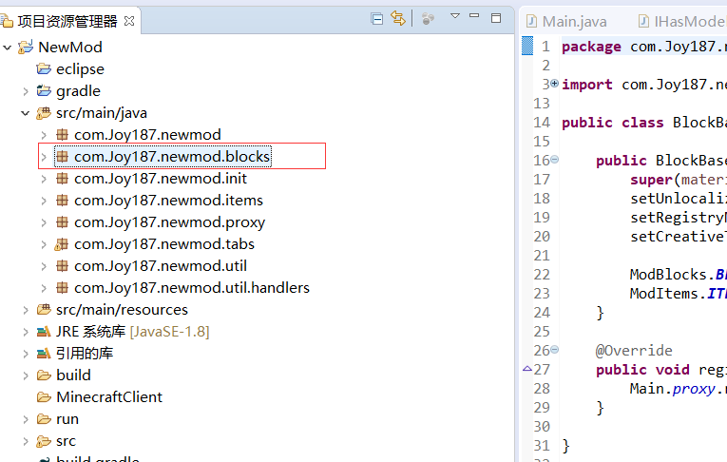Expand the com.Joy187.newmod.proxy package
727x462 pixels.
44,222
